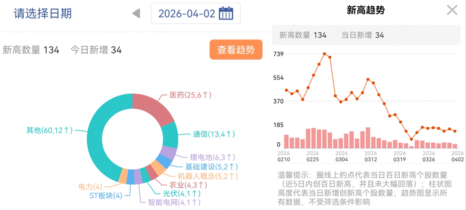466x210 pixels.
Task: Go to previous date with left arrow
Action: tap(136, 14)
